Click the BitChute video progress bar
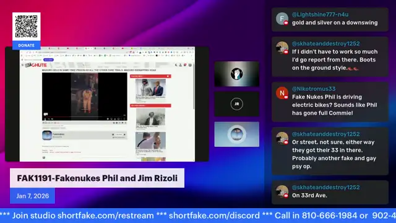Screen dimensions: 396x223 (85, 117)
